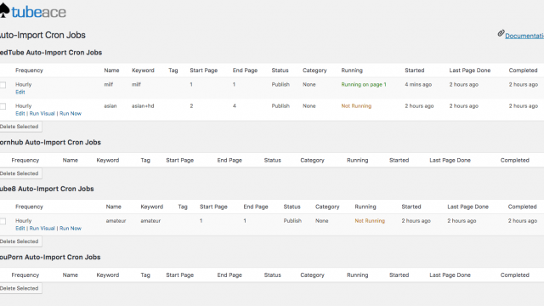The image size is (544, 306).
Task: Click Run Visual for the amateur job
Action: (42, 229)
